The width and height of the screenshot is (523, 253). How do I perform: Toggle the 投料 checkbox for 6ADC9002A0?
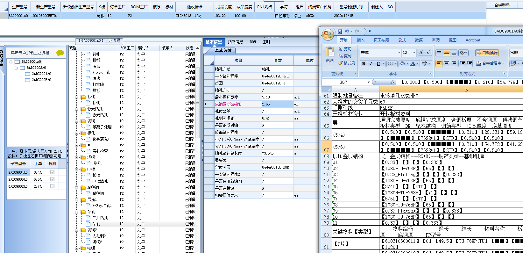52,186
